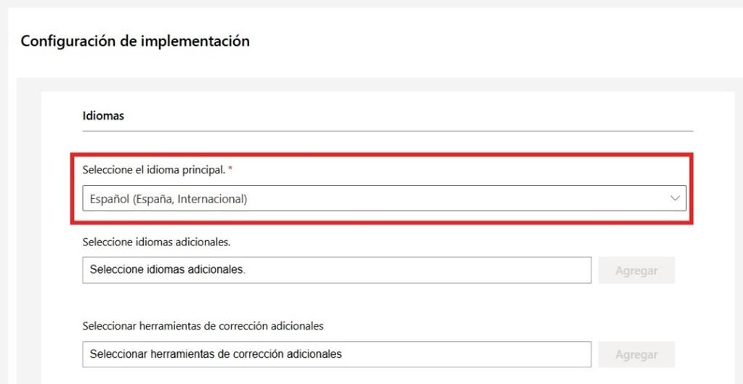Click 'Configuración' word in the page heading
The width and height of the screenshot is (743, 384).
point(68,41)
